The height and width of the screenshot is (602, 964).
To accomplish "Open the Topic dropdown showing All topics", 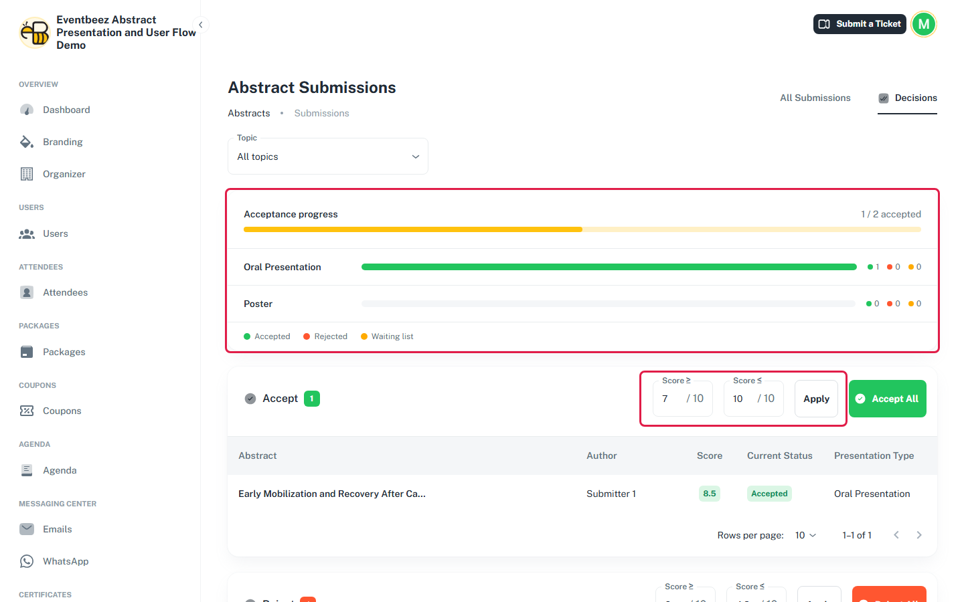I will (328, 157).
